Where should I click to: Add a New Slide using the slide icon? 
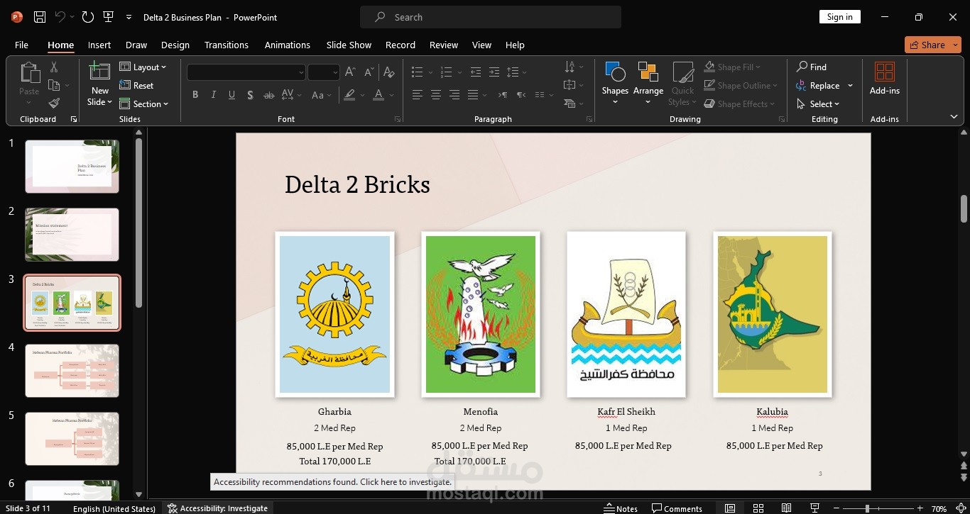click(x=99, y=72)
